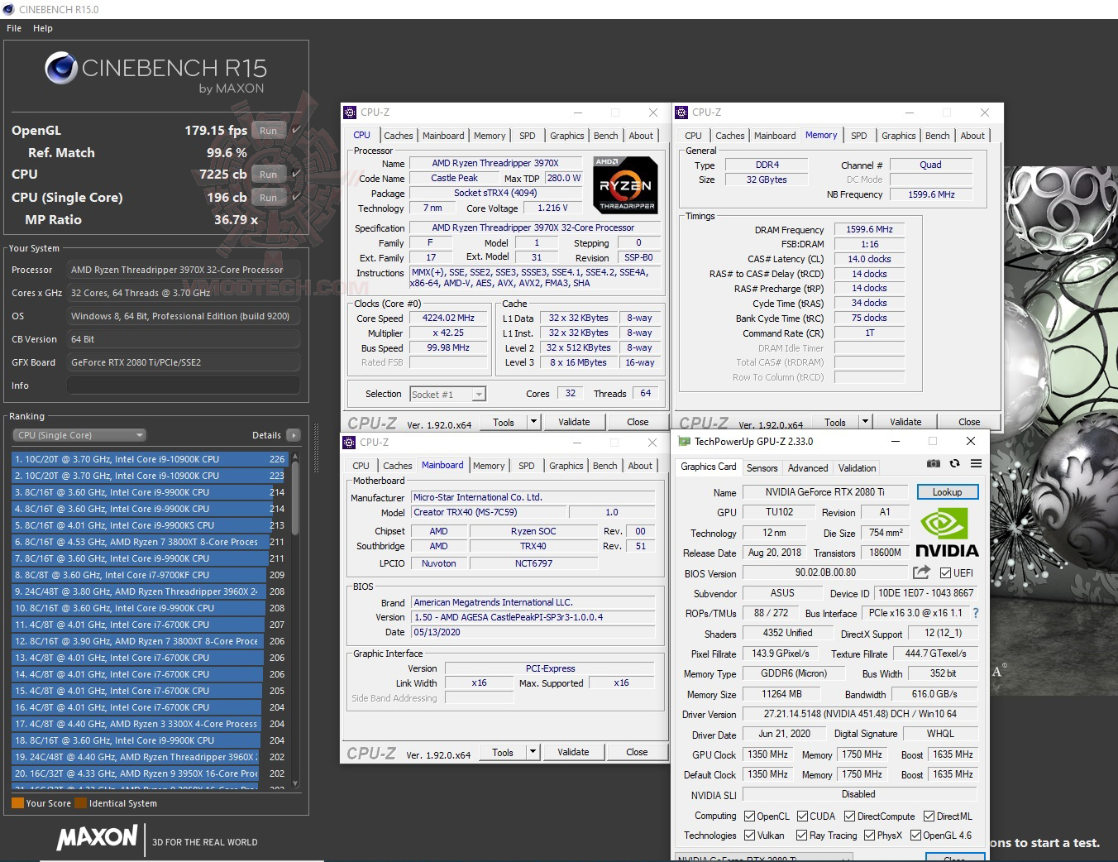The image size is (1118, 862).
Task: Click the Bus Interface question mark icon
Action: tap(976, 614)
